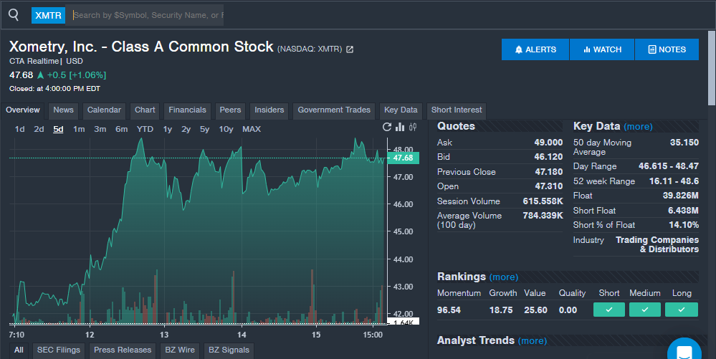Viewport: 716px width, 359px height.
Task: Open the News tab
Action: tap(63, 110)
